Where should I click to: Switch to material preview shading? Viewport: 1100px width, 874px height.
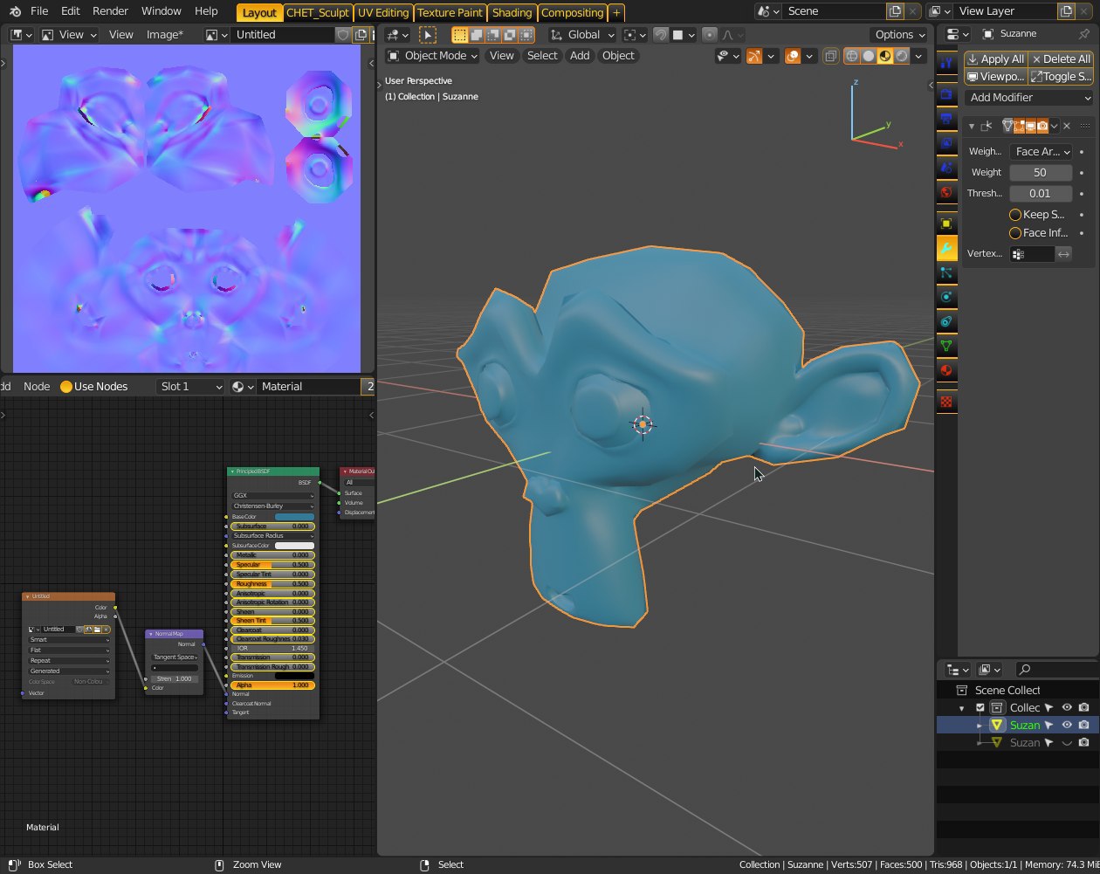[885, 56]
